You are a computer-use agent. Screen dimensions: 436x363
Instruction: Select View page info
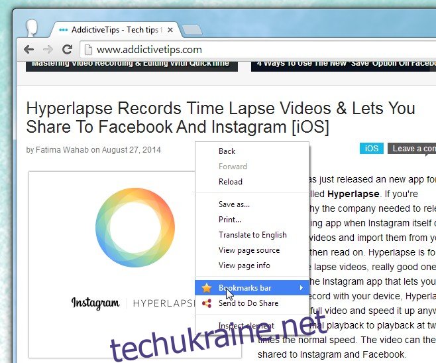(x=252, y=265)
